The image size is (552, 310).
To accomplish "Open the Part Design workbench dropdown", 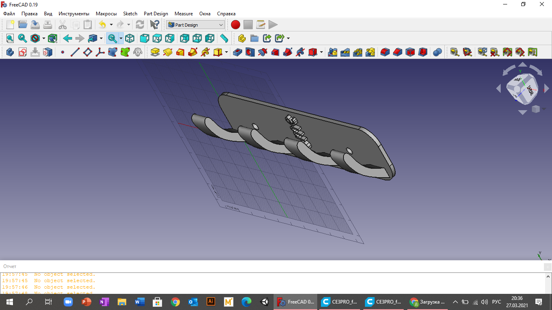I will tap(195, 25).
